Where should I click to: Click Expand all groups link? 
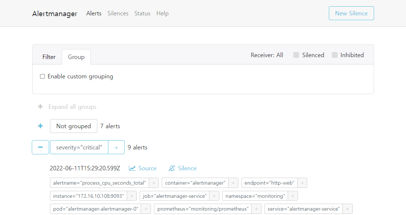pos(72,107)
